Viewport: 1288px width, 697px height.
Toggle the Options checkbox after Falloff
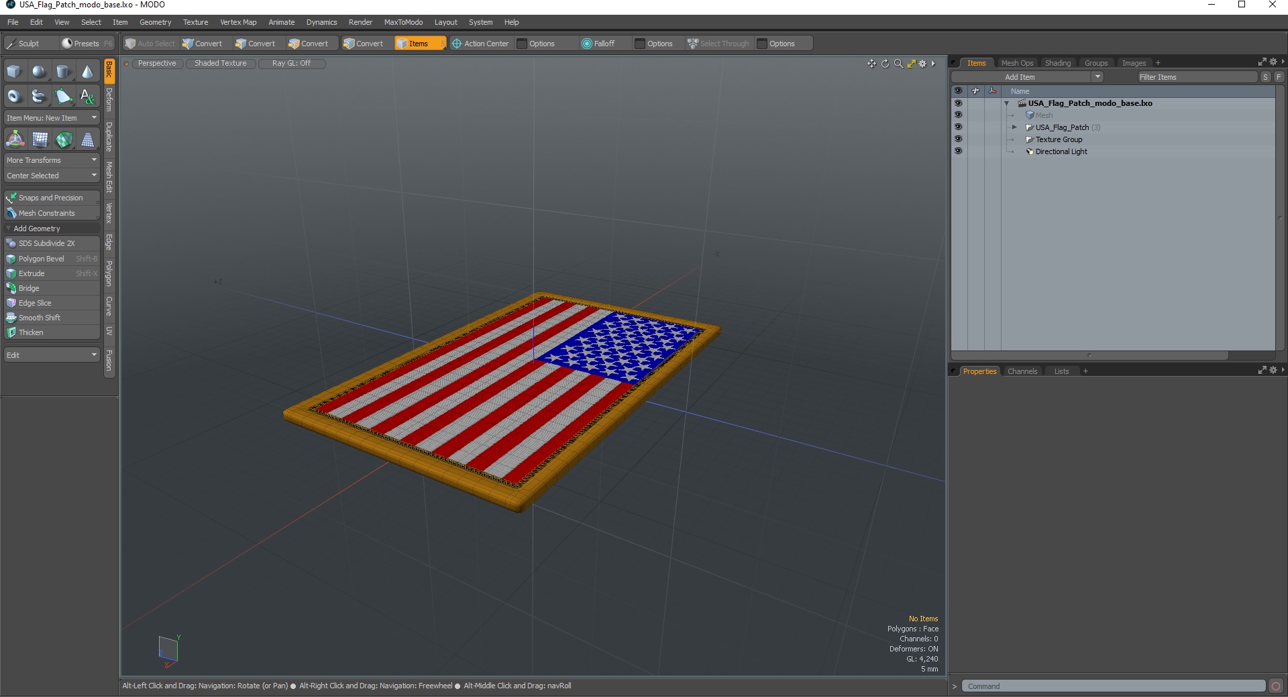point(640,44)
